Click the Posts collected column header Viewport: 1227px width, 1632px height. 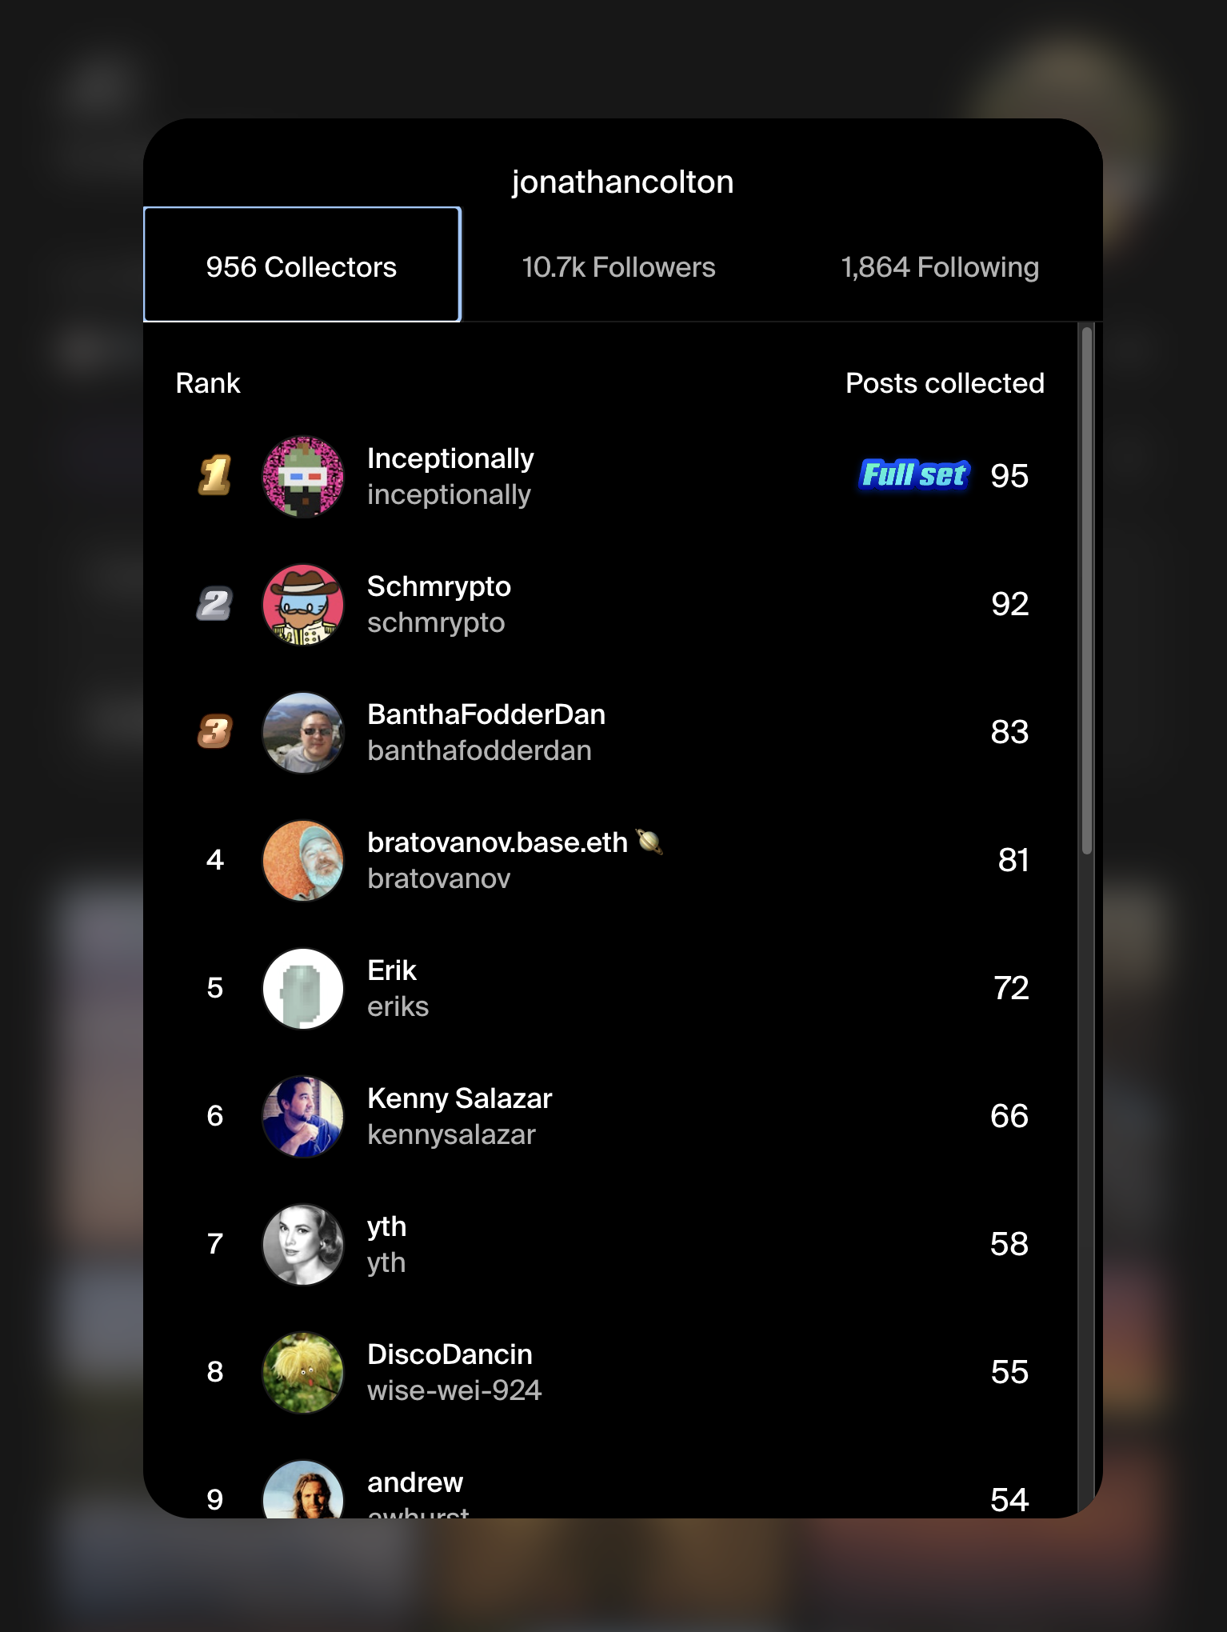(945, 383)
